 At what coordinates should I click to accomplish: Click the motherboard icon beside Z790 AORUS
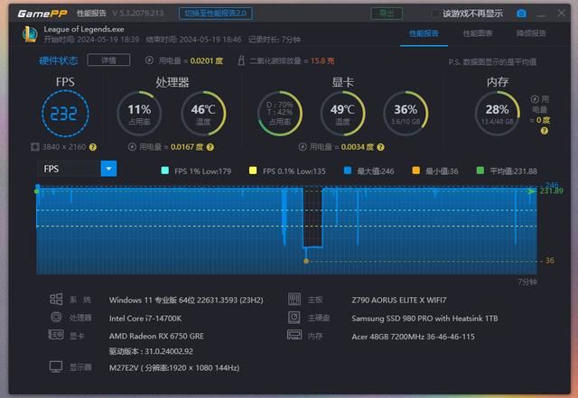click(x=294, y=299)
